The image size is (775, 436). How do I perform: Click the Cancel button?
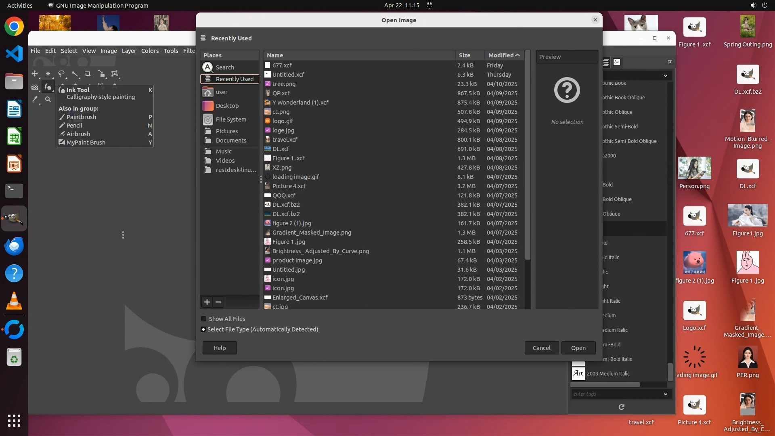541,348
